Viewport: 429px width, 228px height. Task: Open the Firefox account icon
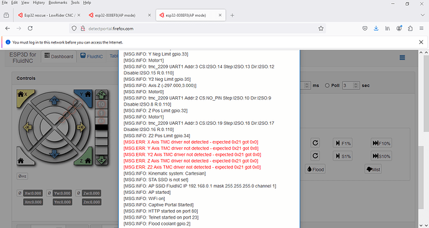(x=399, y=29)
